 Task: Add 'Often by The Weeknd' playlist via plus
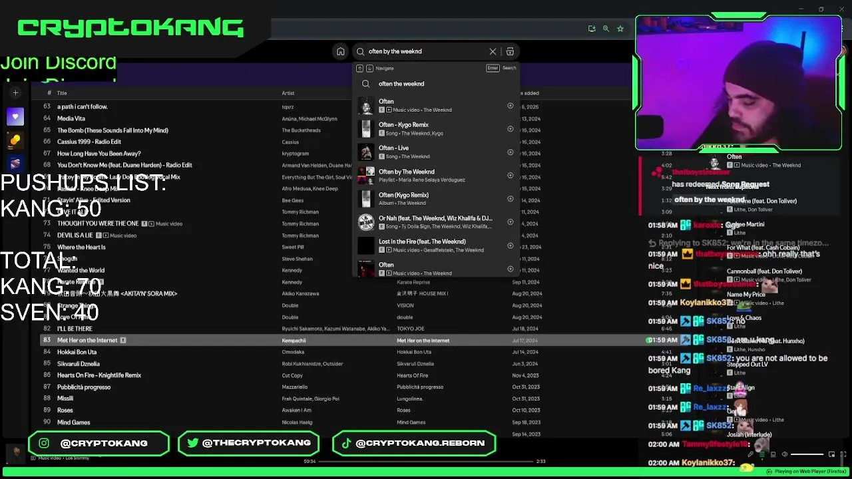coord(511,176)
